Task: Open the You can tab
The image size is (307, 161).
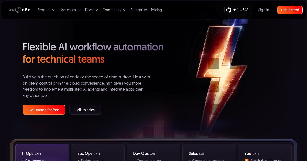Action: pos(265,153)
